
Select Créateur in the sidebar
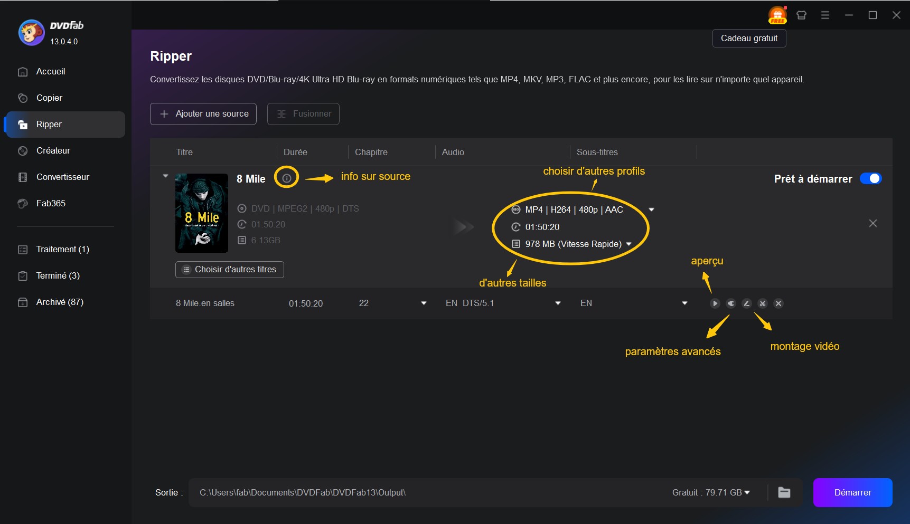(53, 150)
